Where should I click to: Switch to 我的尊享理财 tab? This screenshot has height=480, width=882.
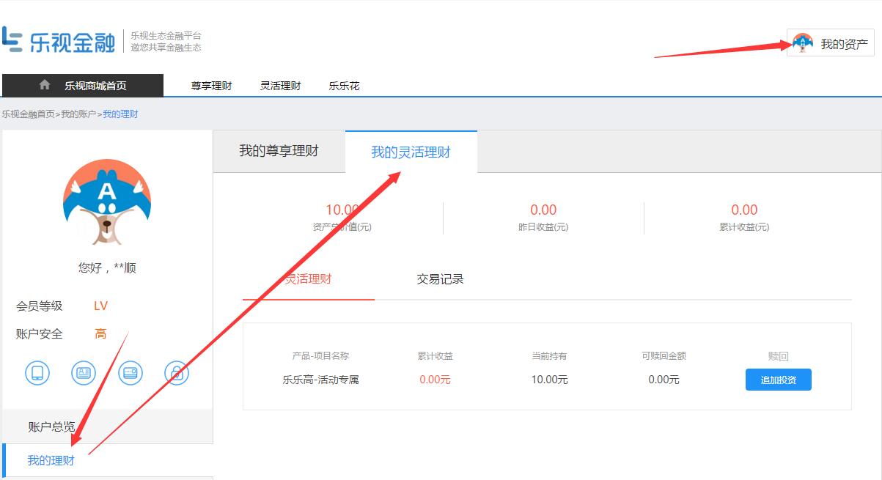(x=279, y=152)
